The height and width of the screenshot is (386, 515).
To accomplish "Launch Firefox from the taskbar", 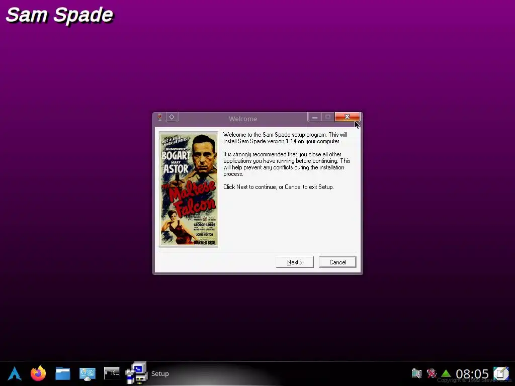I will point(38,373).
